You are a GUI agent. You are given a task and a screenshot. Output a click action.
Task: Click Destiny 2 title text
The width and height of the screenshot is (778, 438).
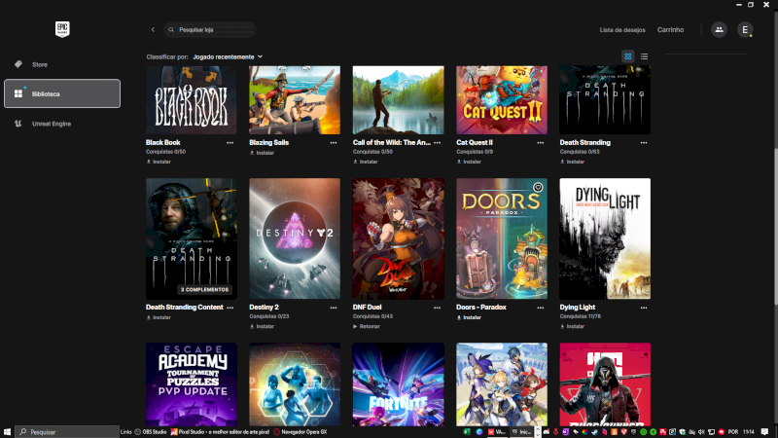coord(264,308)
